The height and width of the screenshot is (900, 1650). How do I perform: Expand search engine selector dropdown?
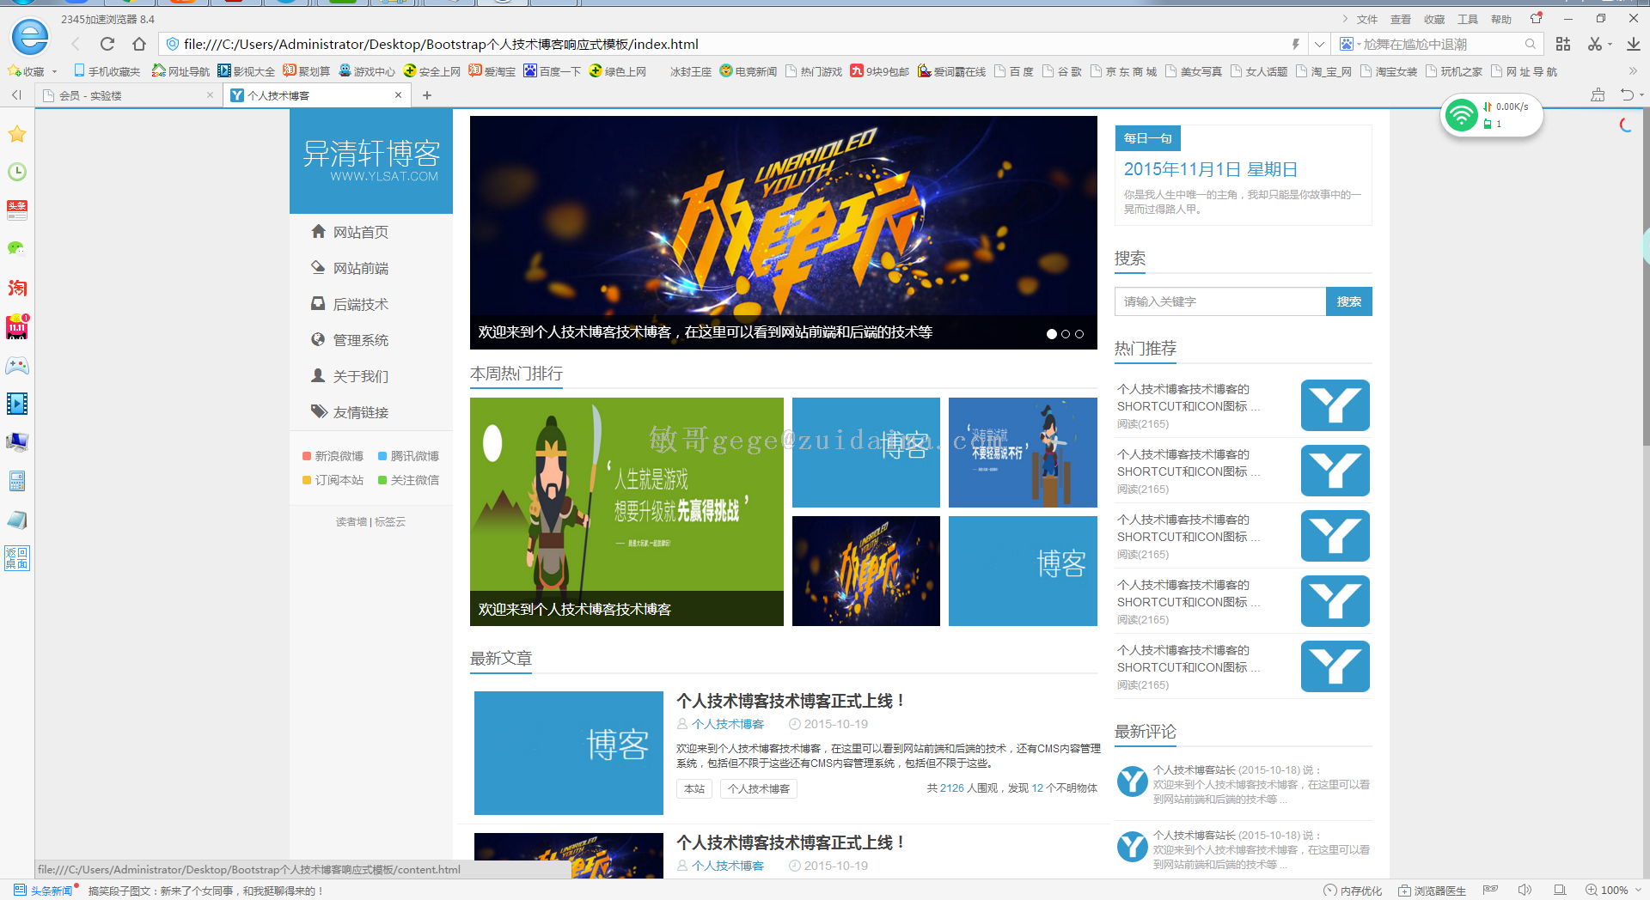tap(1350, 44)
